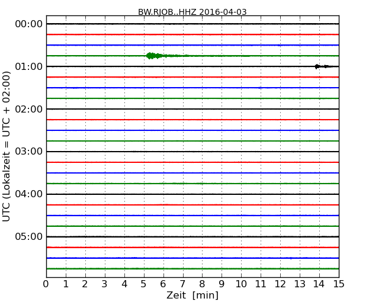
Task: Click the 2 tick on the x-axis
Action: pyautogui.click(x=85, y=284)
